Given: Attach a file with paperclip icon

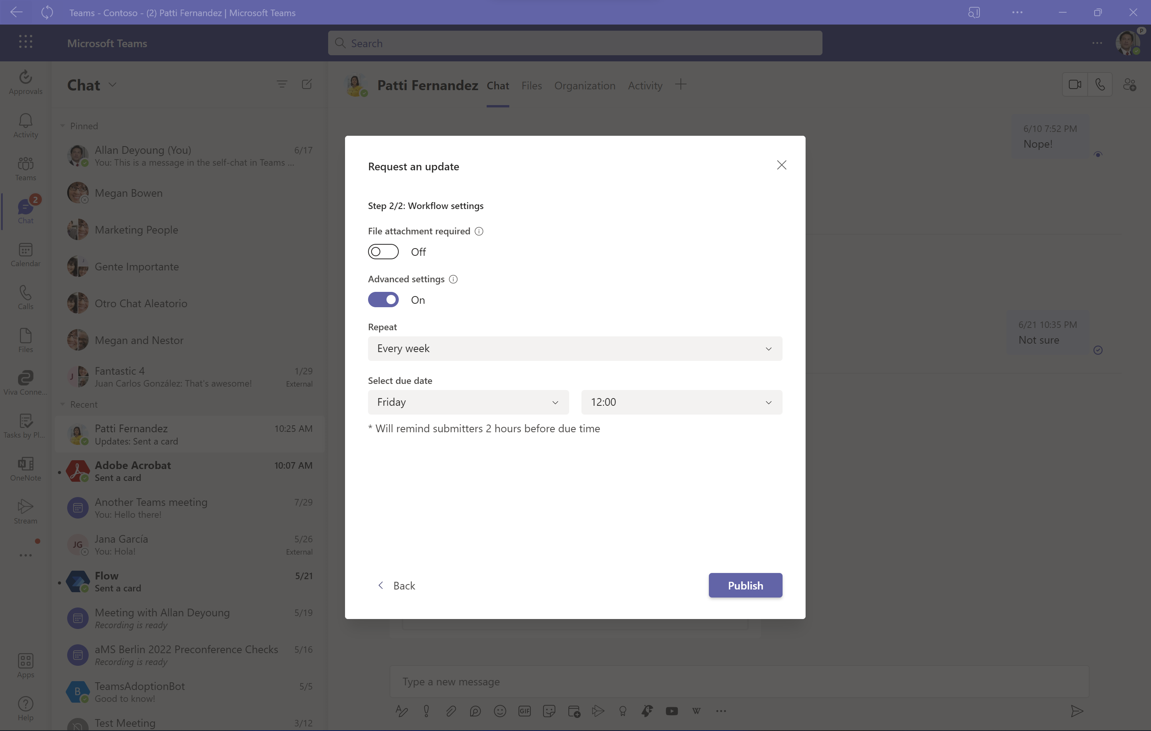Looking at the screenshot, I should click(451, 711).
